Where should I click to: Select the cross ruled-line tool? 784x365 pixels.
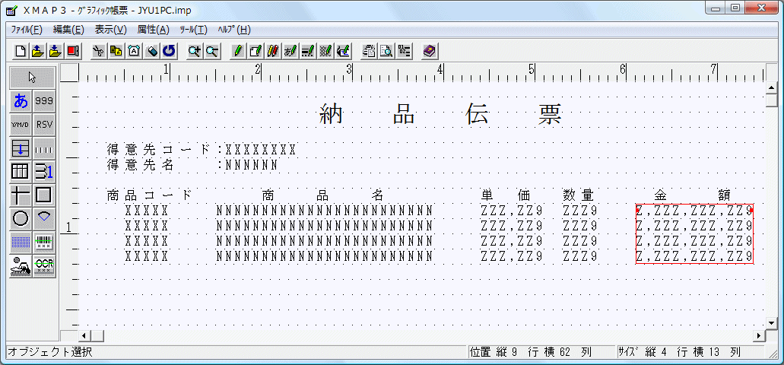[21, 195]
